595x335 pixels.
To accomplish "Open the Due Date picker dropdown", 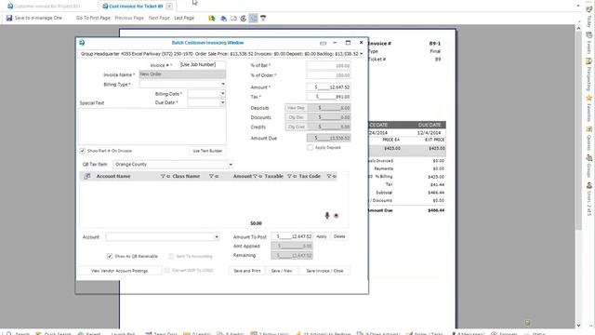I will [223, 102].
